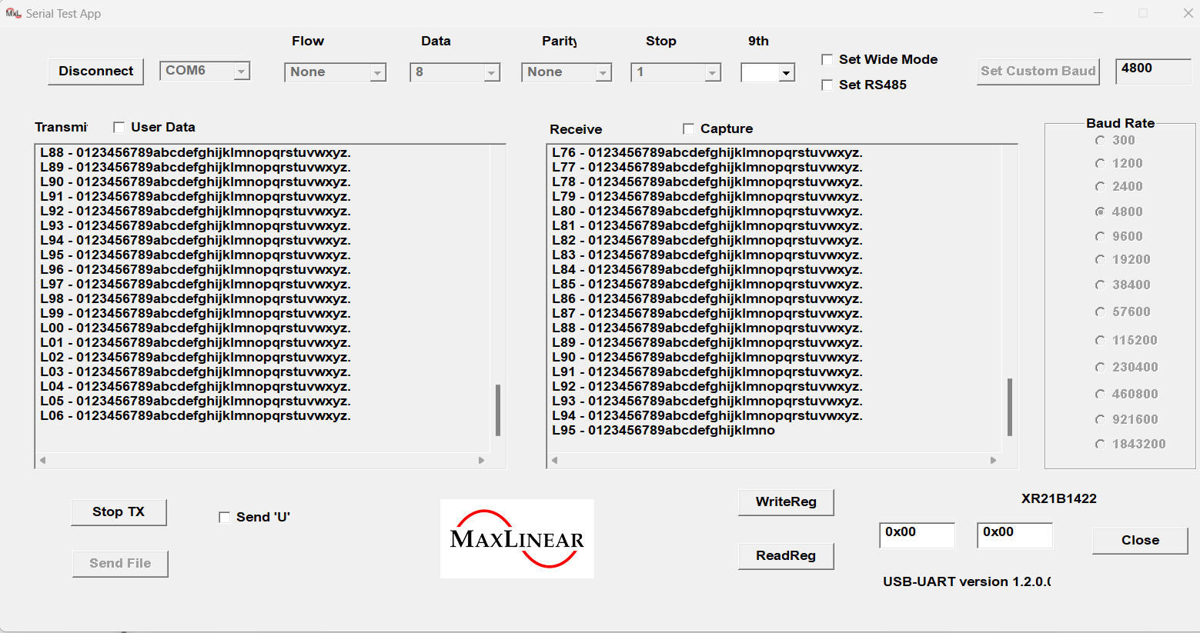Click the Disconnect button

[x=95, y=71]
